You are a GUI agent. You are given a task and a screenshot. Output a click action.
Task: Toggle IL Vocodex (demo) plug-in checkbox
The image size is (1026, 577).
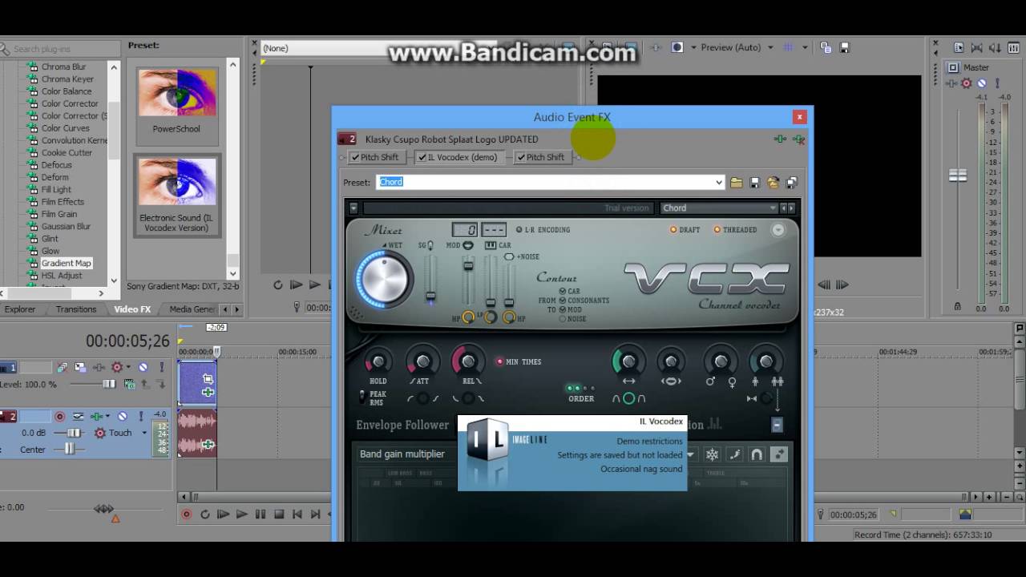coord(422,158)
